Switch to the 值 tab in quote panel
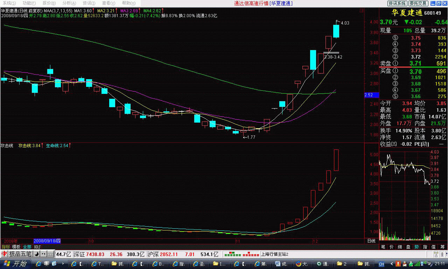448x269 pixels. click(434, 247)
